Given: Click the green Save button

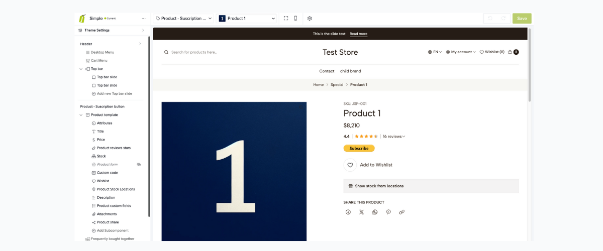Looking at the screenshot, I should coord(522,19).
